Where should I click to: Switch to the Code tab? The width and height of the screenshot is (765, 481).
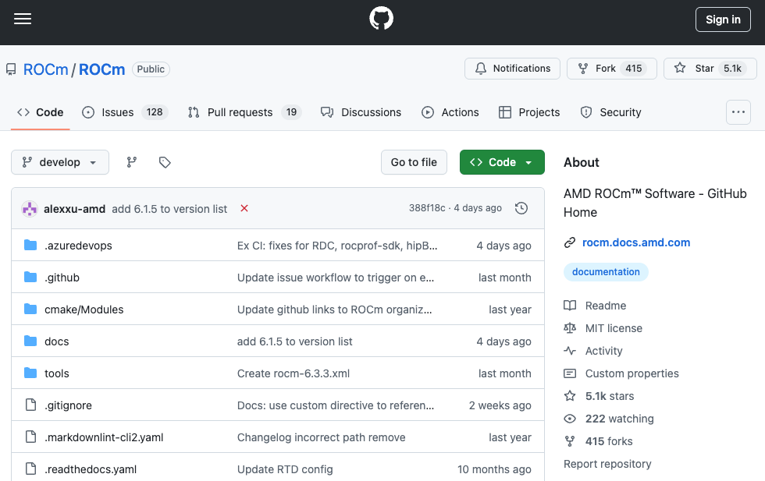click(41, 112)
